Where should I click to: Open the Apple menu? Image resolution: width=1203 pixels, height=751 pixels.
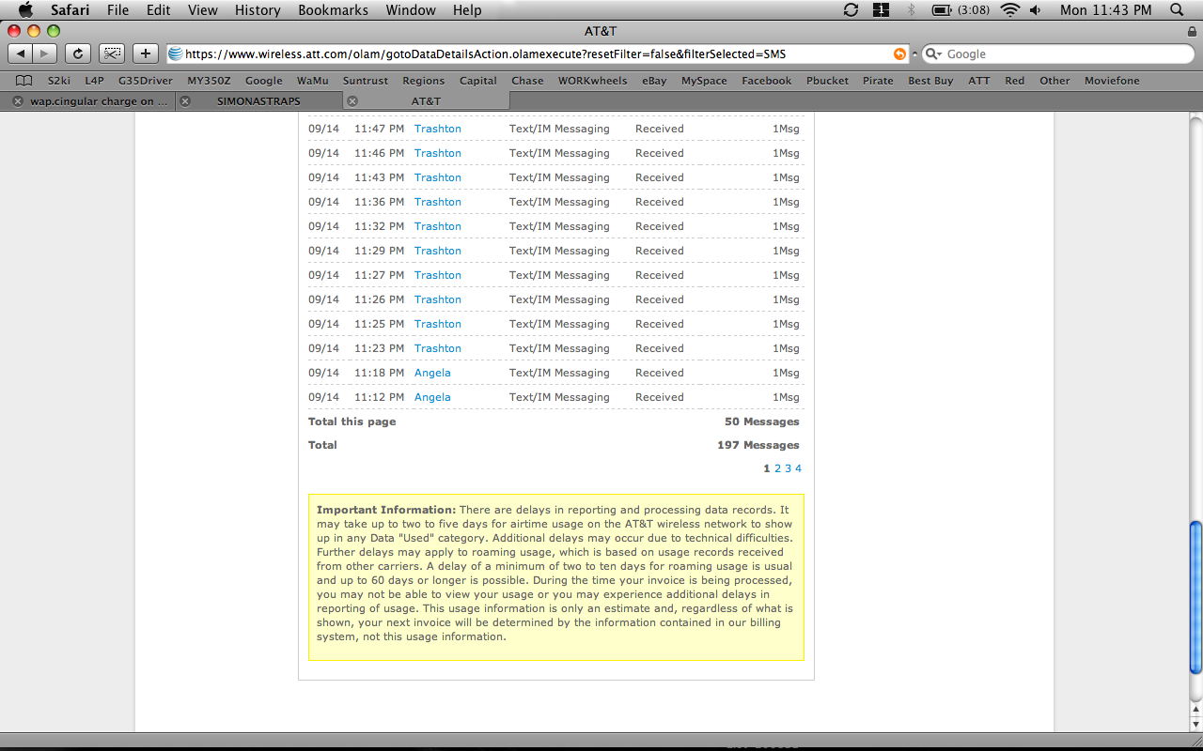(x=25, y=10)
